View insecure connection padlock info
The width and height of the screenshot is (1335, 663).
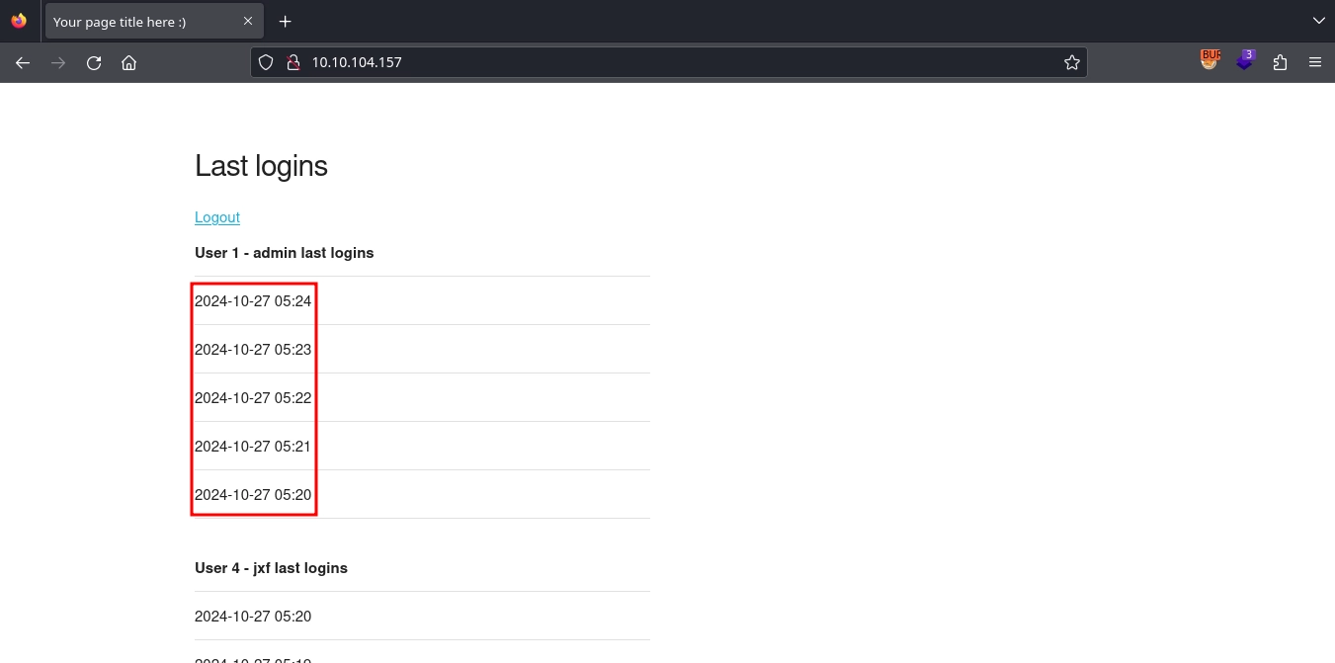(x=292, y=62)
